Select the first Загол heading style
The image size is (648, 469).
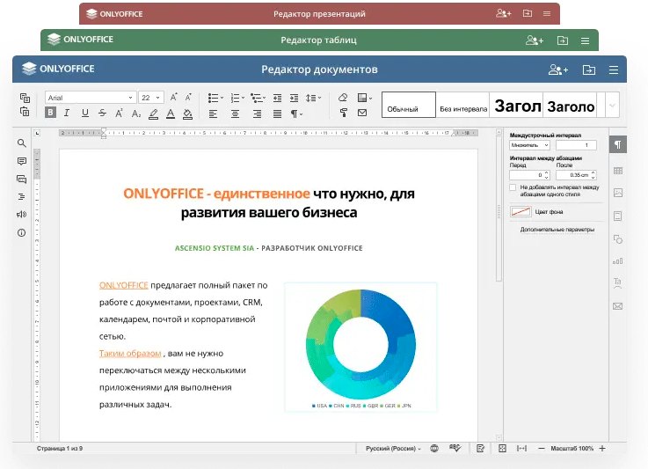click(517, 105)
